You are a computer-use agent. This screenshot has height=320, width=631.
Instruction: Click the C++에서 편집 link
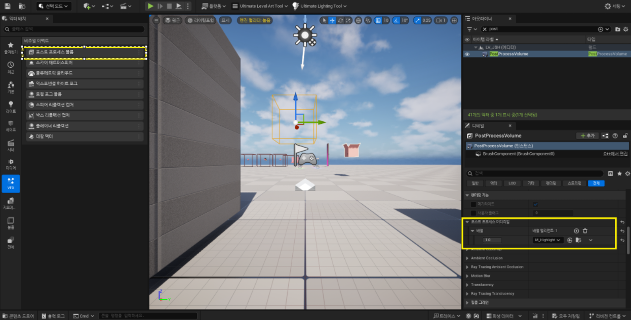coord(615,154)
